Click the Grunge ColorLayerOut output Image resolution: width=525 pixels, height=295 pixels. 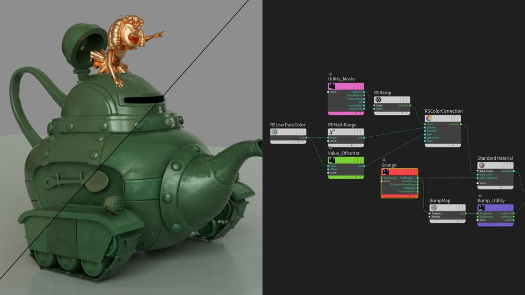[418, 191]
